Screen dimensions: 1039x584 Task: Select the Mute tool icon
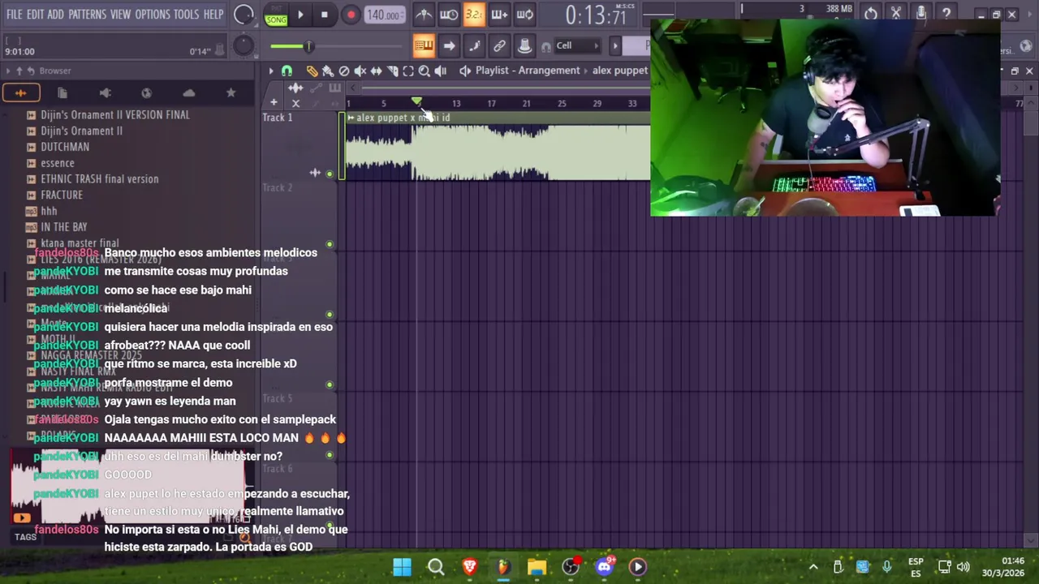click(360, 71)
